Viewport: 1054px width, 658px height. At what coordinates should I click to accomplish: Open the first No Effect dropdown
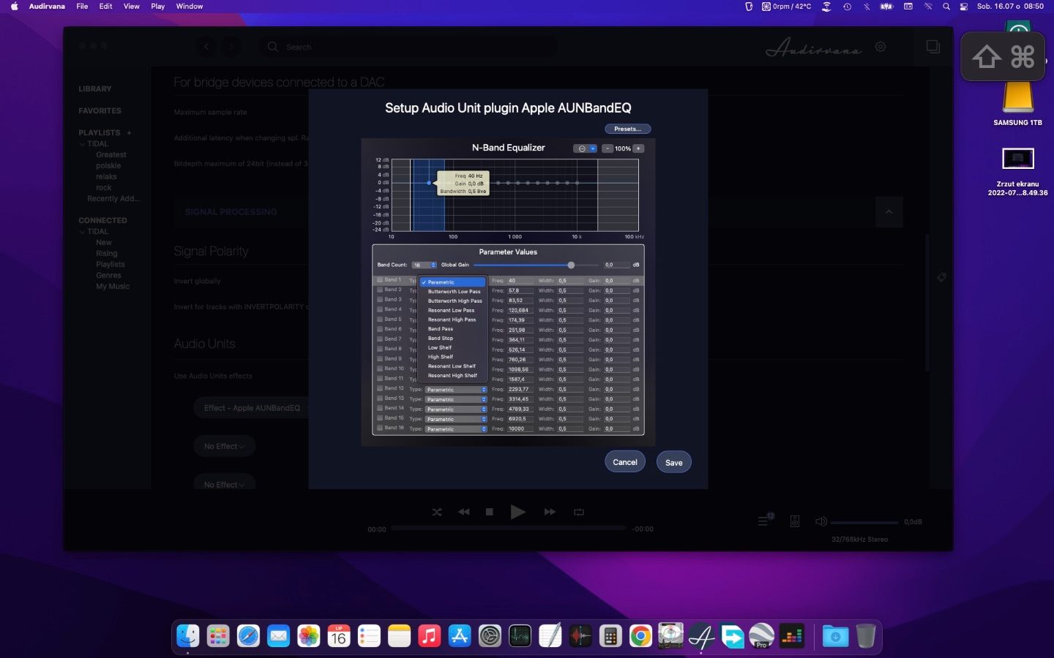(224, 446)
